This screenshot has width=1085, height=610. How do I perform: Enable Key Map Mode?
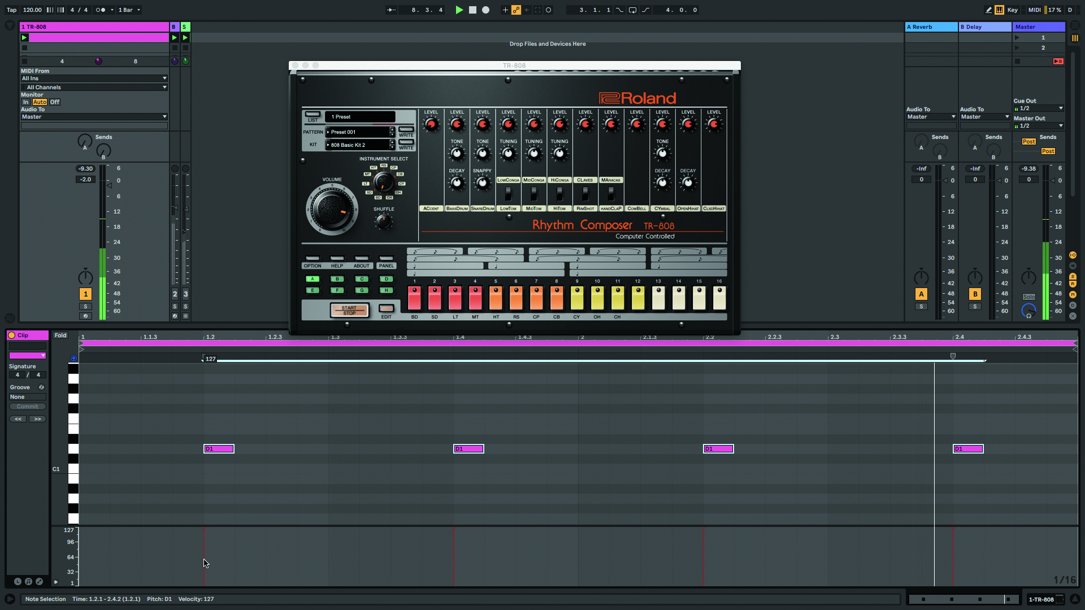[1012, 10]
